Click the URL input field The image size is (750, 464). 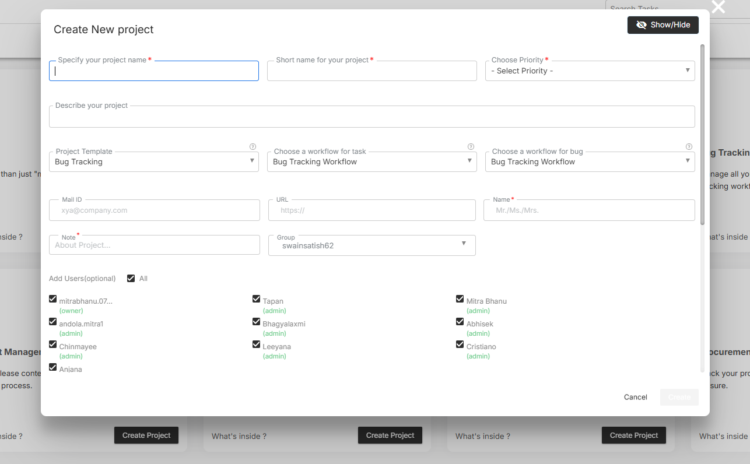(x=372, y=210)
